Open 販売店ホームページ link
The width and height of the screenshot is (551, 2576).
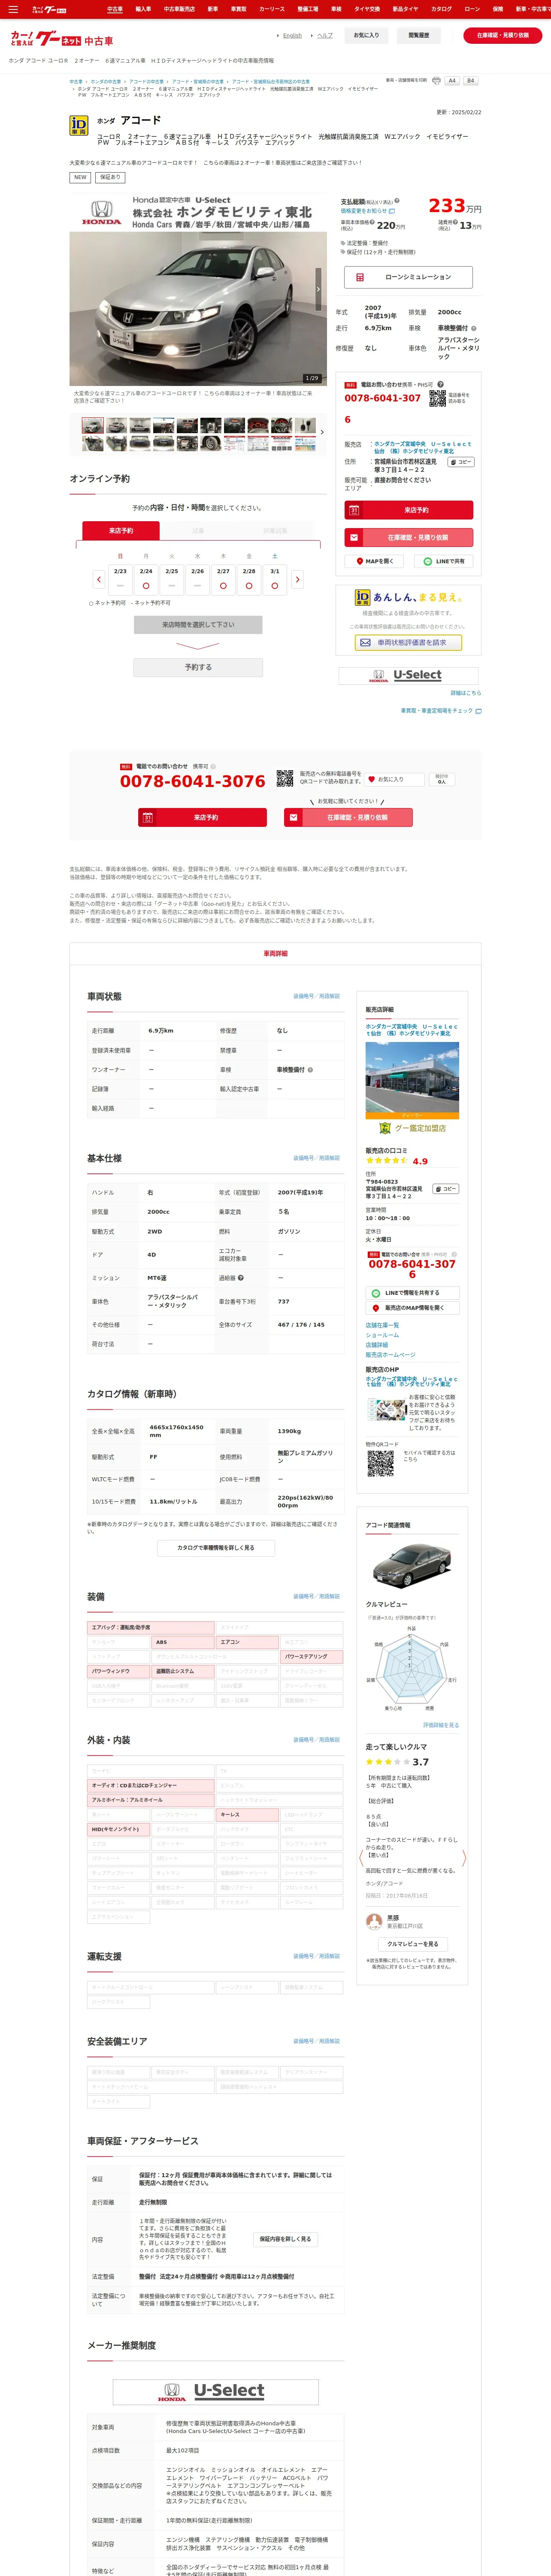pos(390,1355)
